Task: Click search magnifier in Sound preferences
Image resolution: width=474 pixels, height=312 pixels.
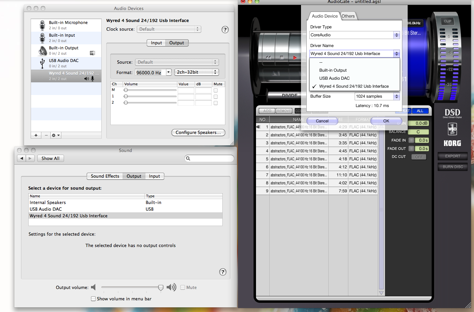Action: point(188,158)
